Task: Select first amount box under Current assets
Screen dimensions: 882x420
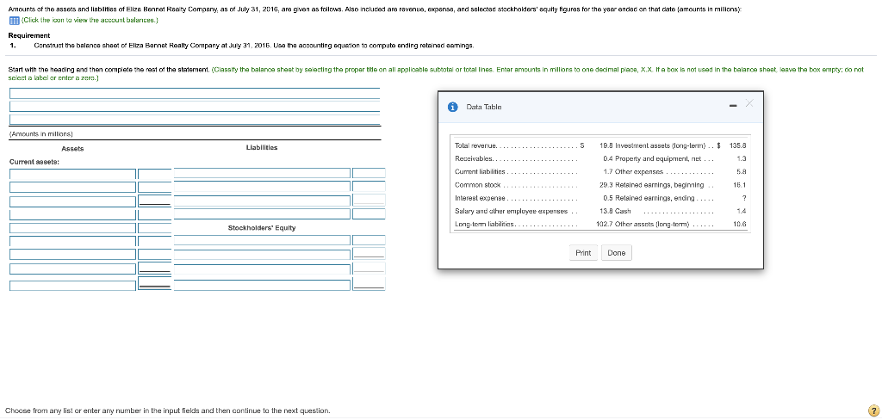Action: [155, 174]
